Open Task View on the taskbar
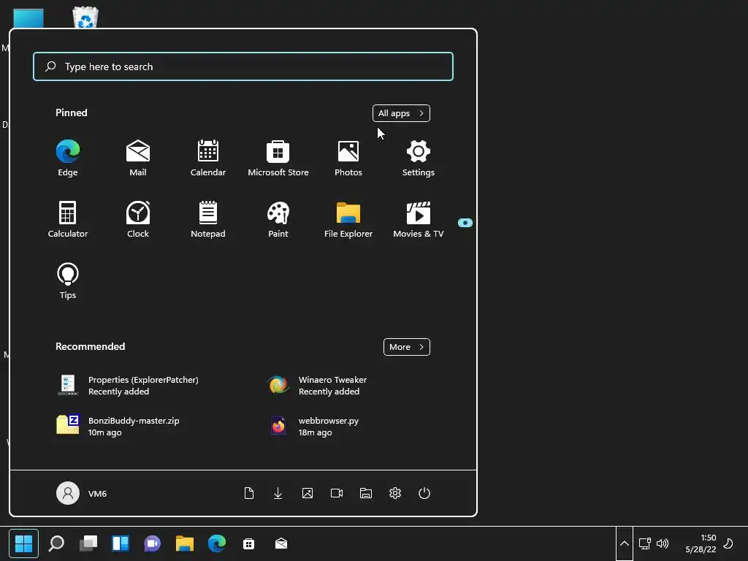 point(88,543)
